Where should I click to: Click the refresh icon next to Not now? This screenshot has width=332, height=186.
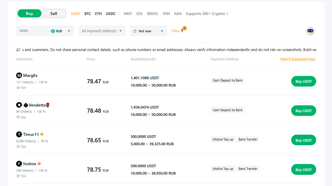coord(135,31)
